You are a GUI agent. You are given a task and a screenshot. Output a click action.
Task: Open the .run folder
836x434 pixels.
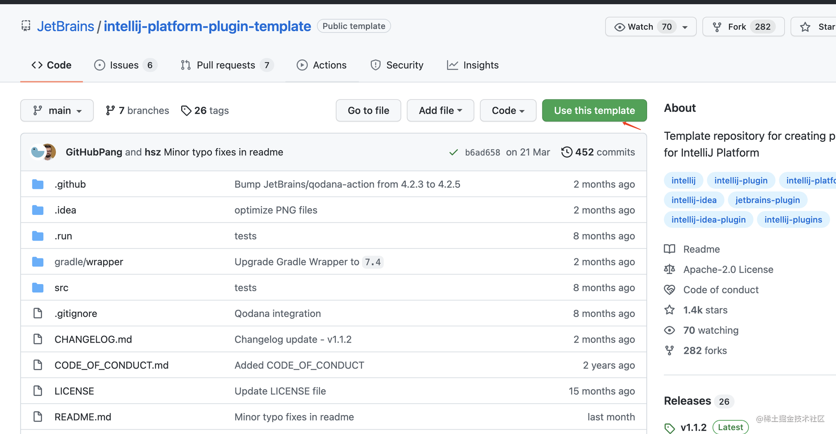click(x=63, y=236)
